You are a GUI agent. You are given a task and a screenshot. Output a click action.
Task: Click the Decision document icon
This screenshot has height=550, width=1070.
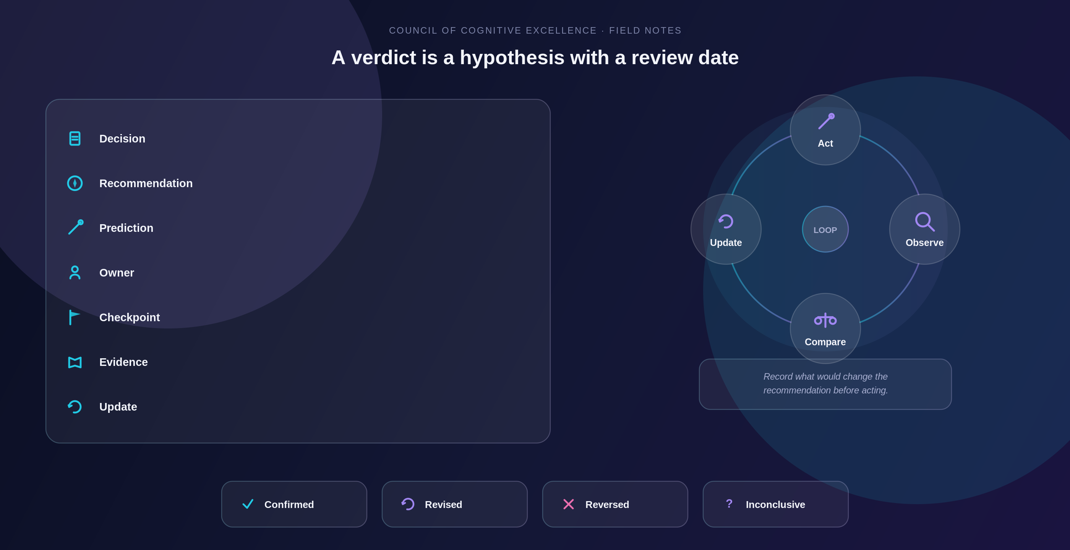(75, 139)
